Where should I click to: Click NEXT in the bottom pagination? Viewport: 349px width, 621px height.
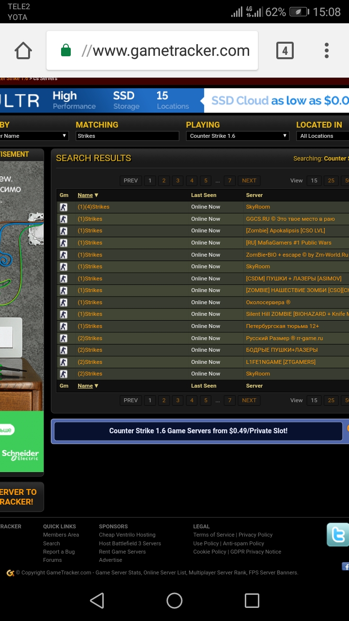(249, 400)
